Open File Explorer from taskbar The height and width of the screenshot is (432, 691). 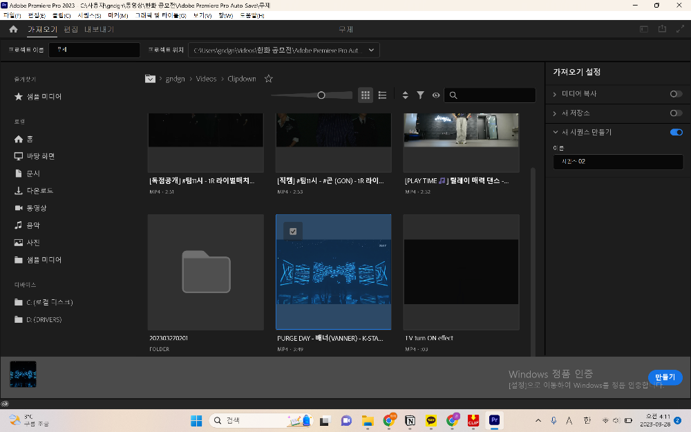[368, 420]
